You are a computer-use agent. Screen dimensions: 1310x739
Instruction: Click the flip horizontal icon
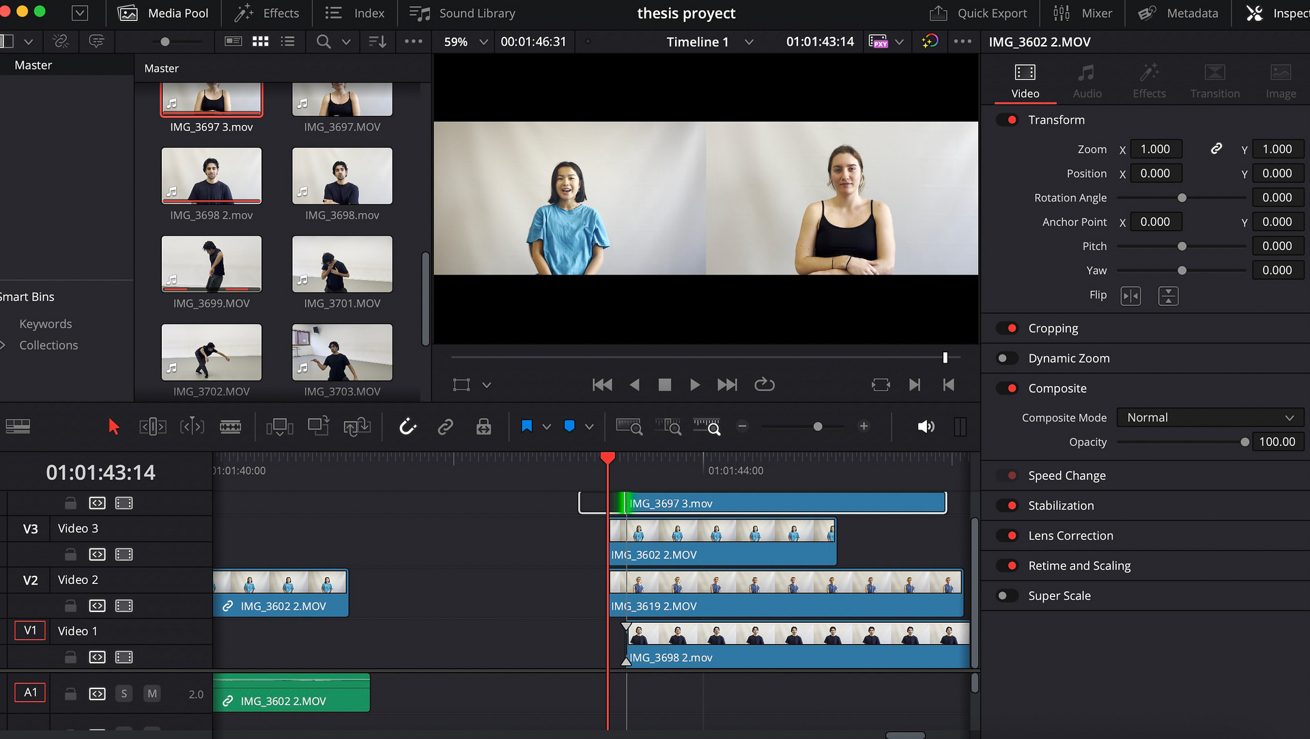tap(1130, 296)
